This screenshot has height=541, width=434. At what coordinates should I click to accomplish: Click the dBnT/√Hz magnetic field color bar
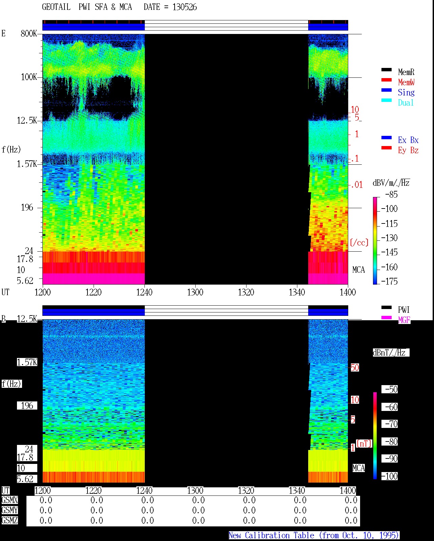click(375, 436)
